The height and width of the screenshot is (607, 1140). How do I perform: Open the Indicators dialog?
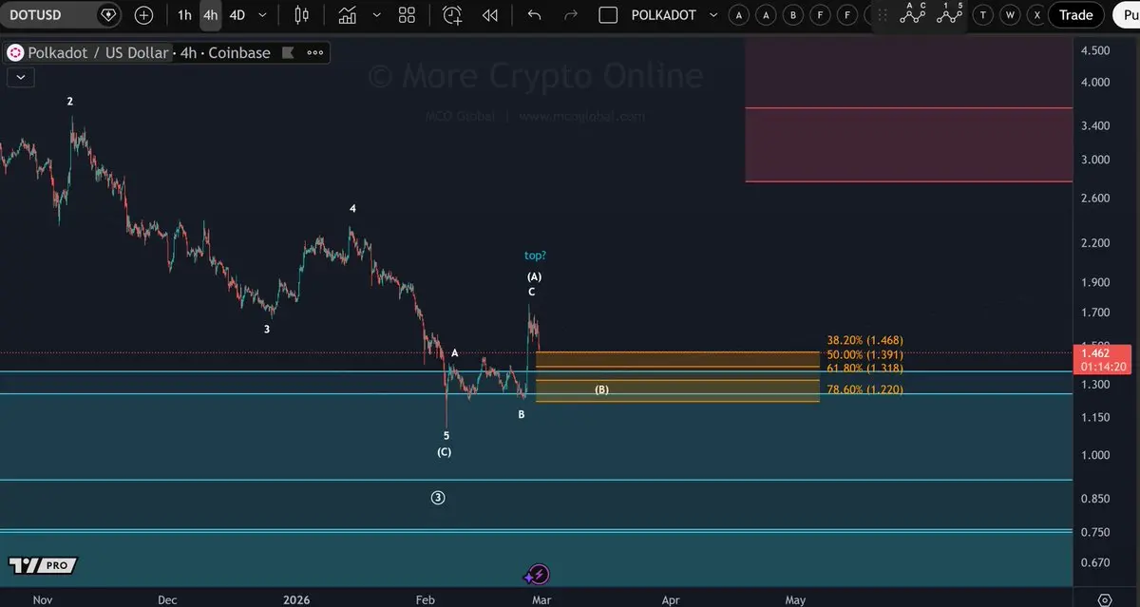pos(348,15)
